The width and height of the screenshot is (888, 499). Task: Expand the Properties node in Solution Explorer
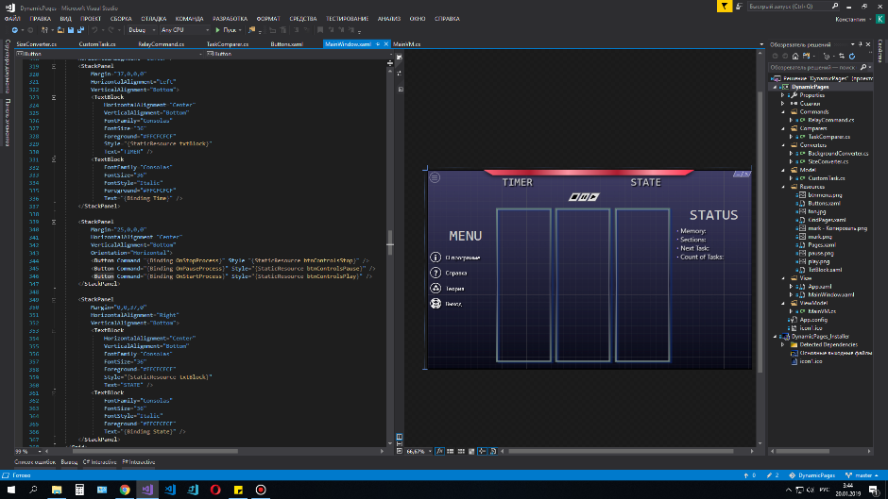[783, 95]
